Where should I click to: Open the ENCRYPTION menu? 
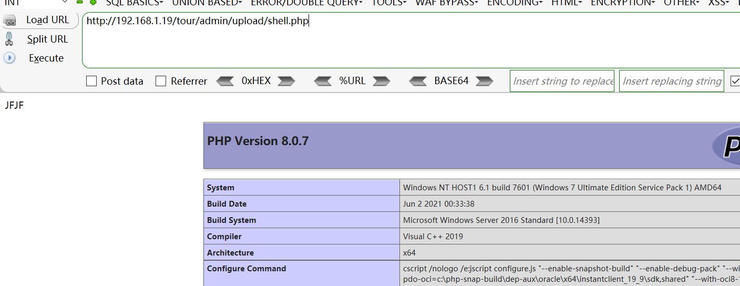pos(623,3)
